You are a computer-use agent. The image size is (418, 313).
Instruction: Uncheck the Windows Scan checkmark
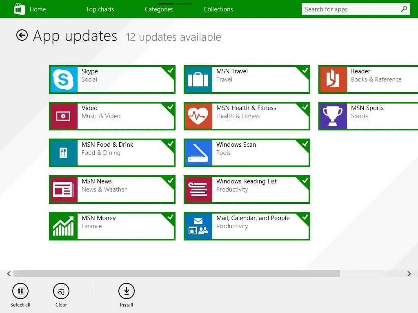(305, 144)
